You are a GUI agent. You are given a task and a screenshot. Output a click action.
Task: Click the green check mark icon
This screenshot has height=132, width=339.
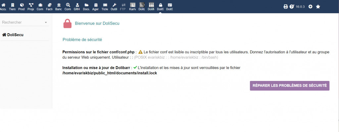(x=135, y=67)
